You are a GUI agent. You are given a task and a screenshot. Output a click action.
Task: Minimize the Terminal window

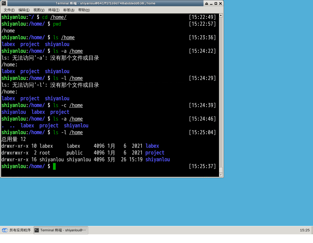211,3
